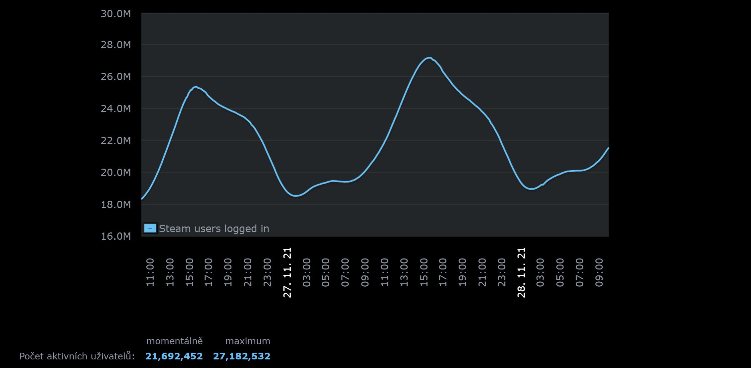Click the blue legend color swatch
Image resolution: width=751 pixels, height=368 pixels.
click(150, 228)
